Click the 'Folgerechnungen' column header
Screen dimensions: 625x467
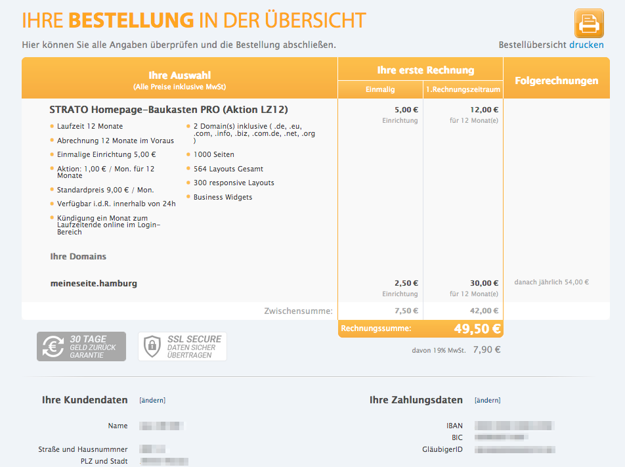tap(556, 81)
